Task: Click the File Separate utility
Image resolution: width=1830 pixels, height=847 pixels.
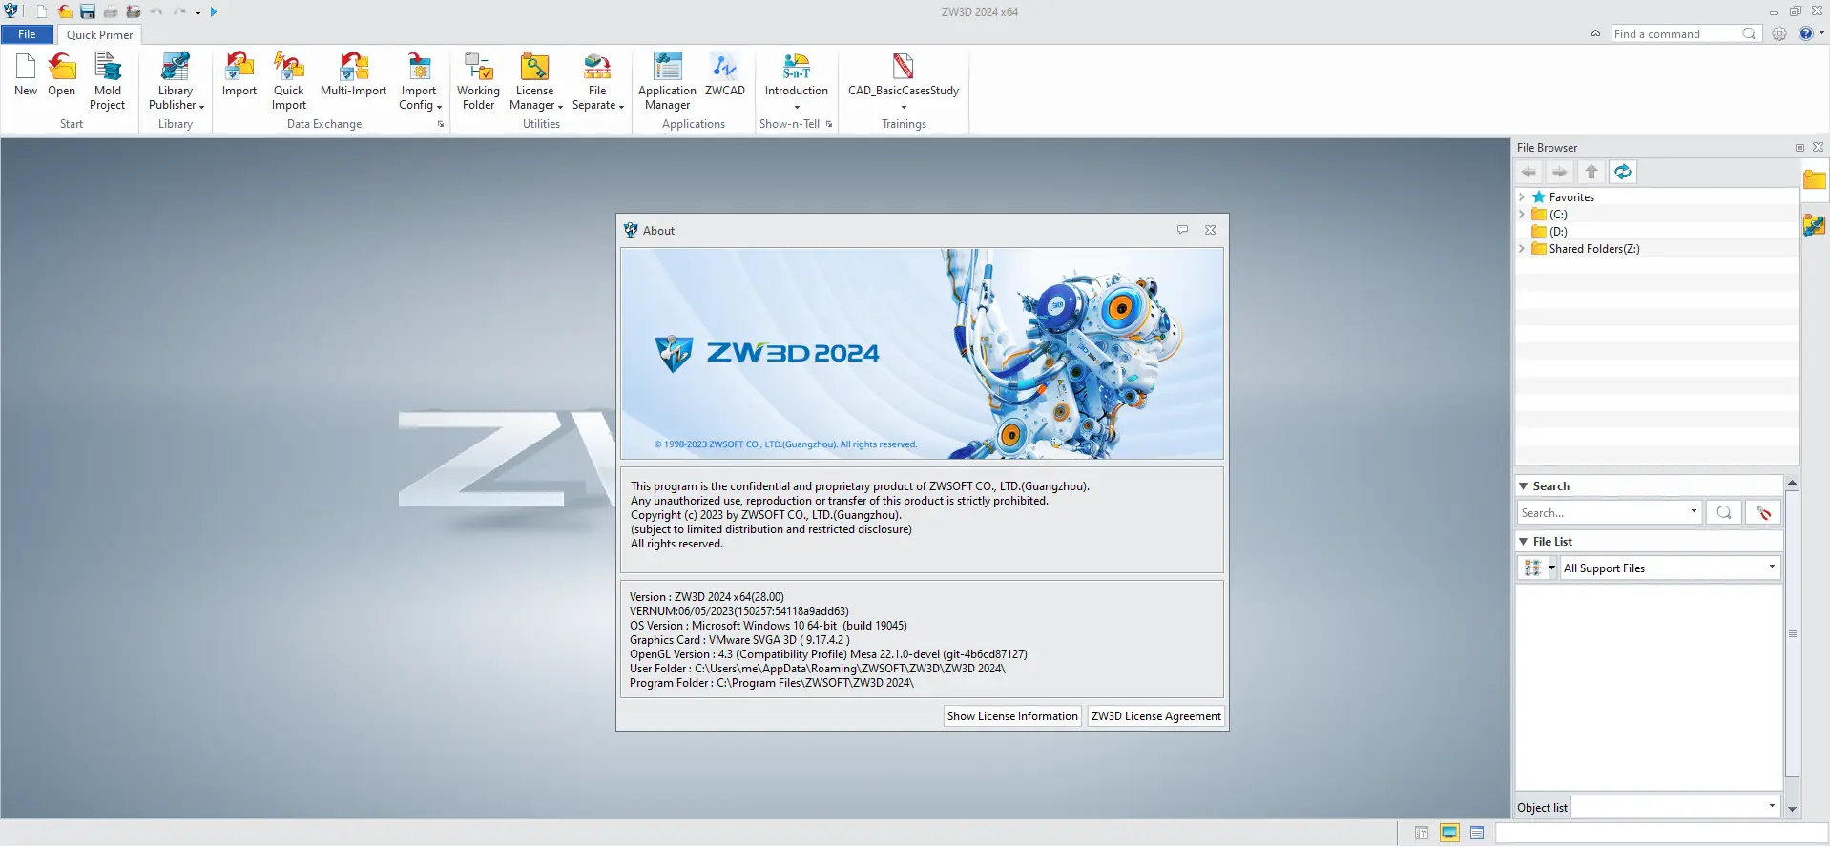Action: tap(597, 81)
